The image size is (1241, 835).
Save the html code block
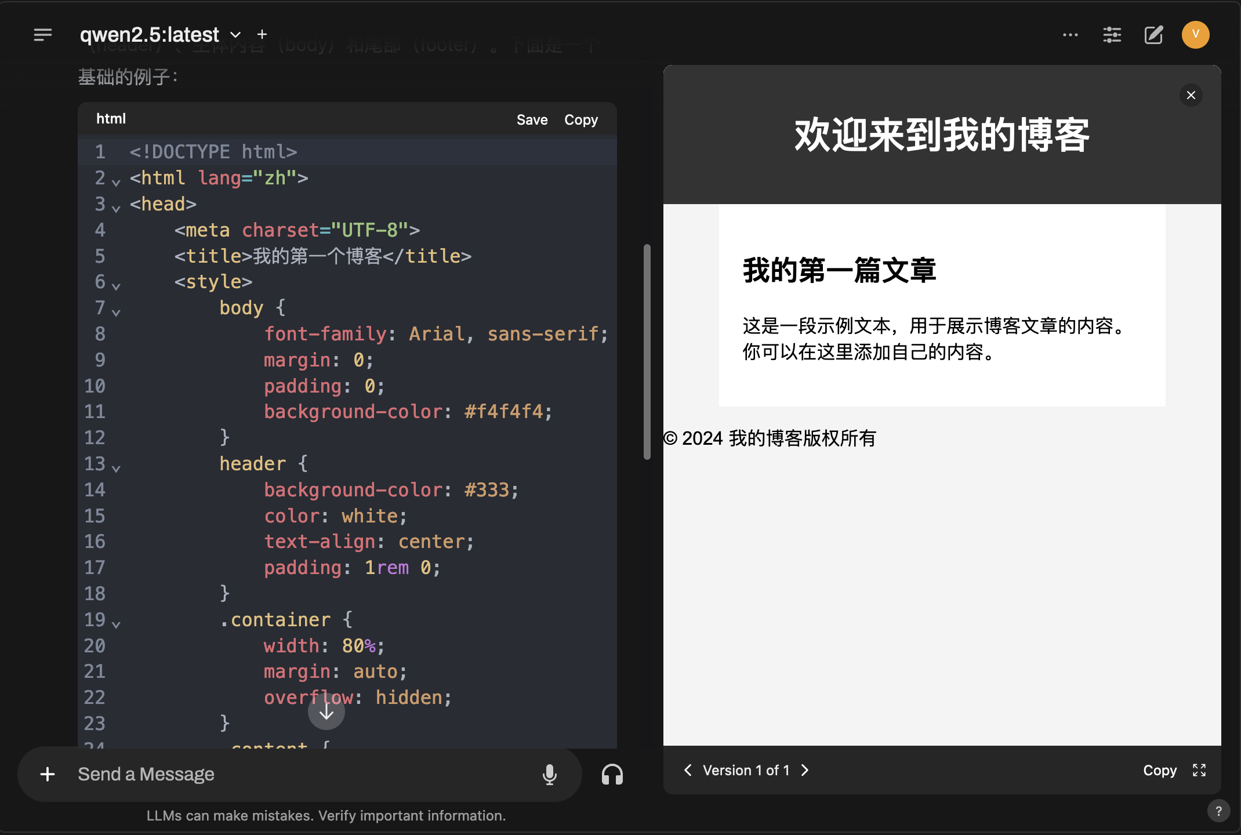pos(532,120)
